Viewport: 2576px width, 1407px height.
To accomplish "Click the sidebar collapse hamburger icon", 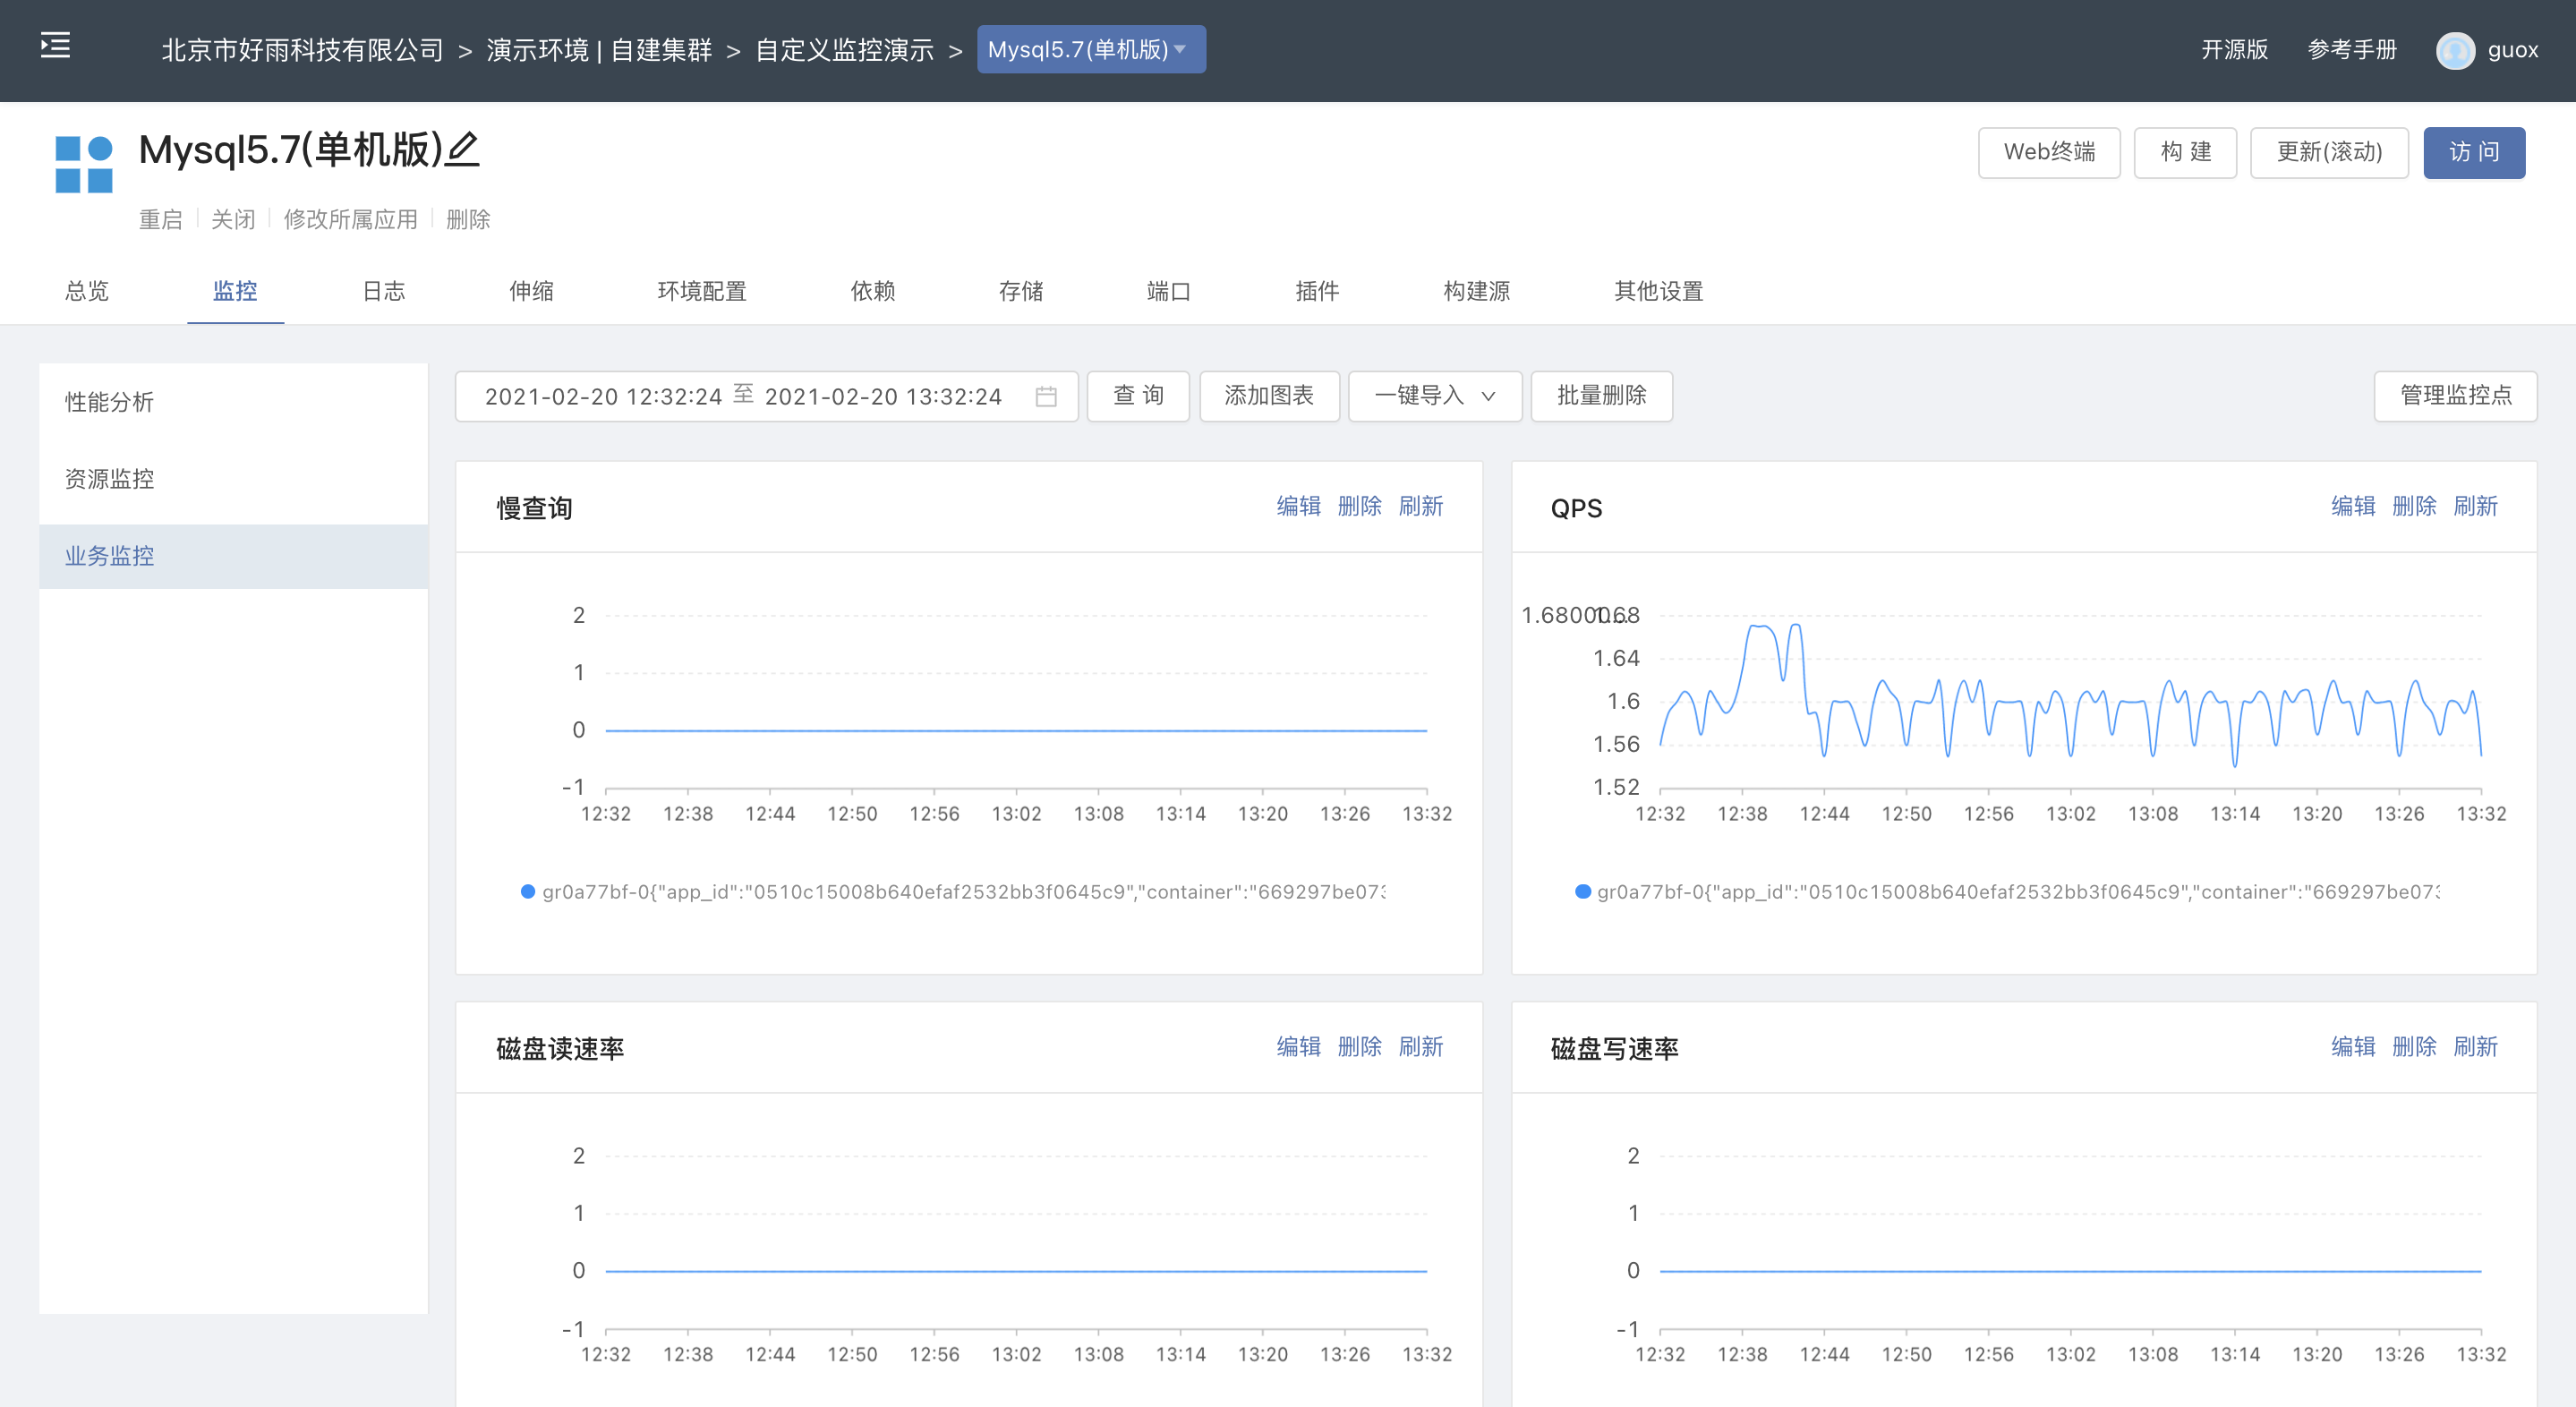I will click(x=55, y=46).
